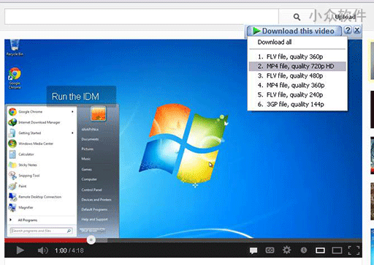Screen dimensions: 374x265
Task: Expand the Google Chrome jump list arrow
Action: click(x=72, y=112)
